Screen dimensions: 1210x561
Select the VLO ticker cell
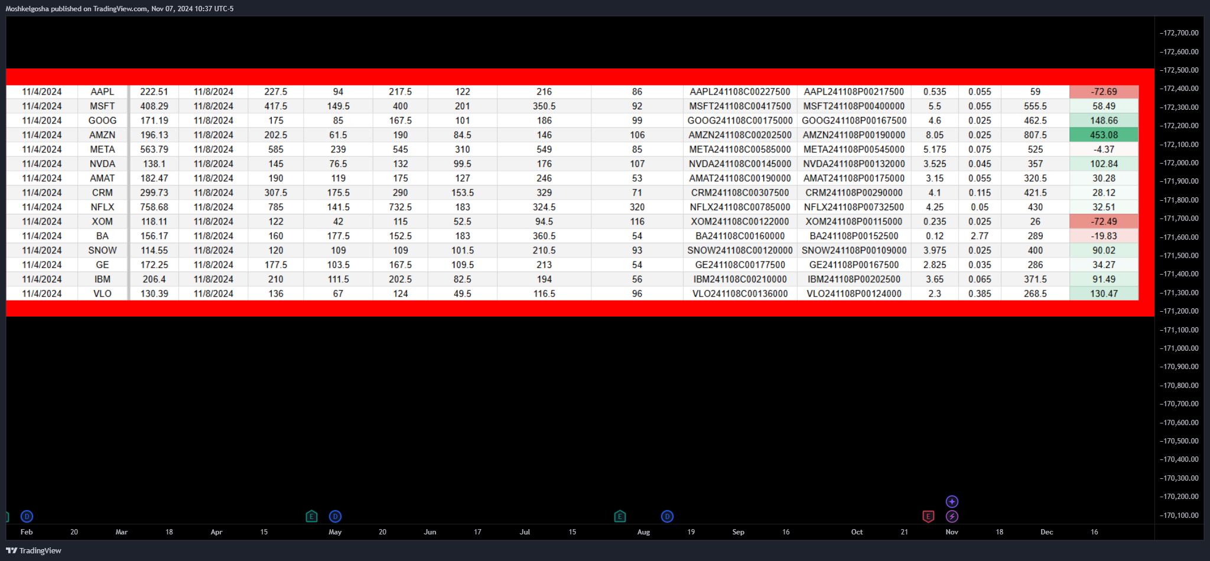102,293
